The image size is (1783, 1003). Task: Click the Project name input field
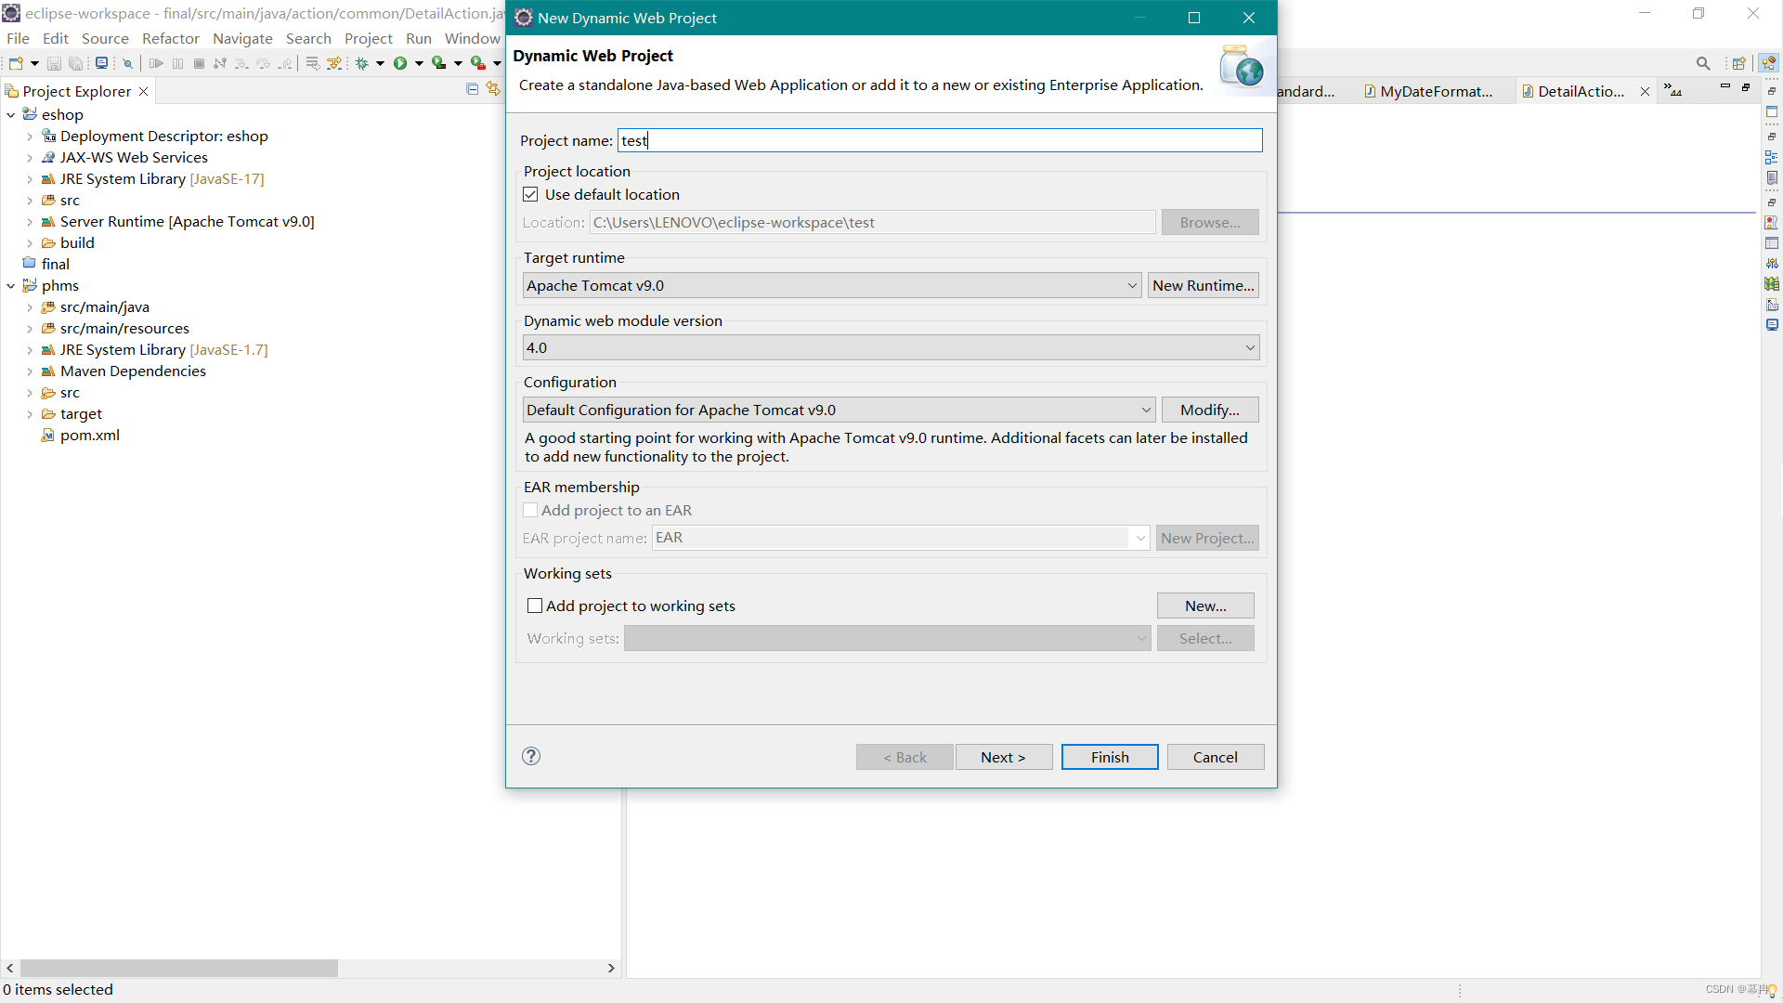click(939, 140)
